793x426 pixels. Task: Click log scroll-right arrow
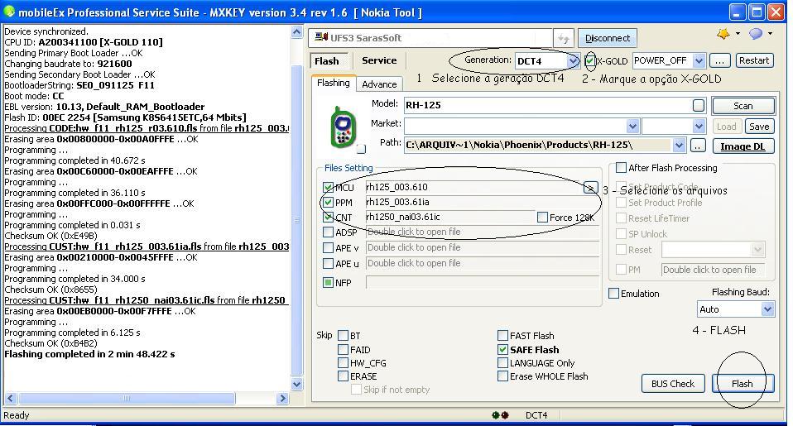pyautogui.click(x=283, y=398)
